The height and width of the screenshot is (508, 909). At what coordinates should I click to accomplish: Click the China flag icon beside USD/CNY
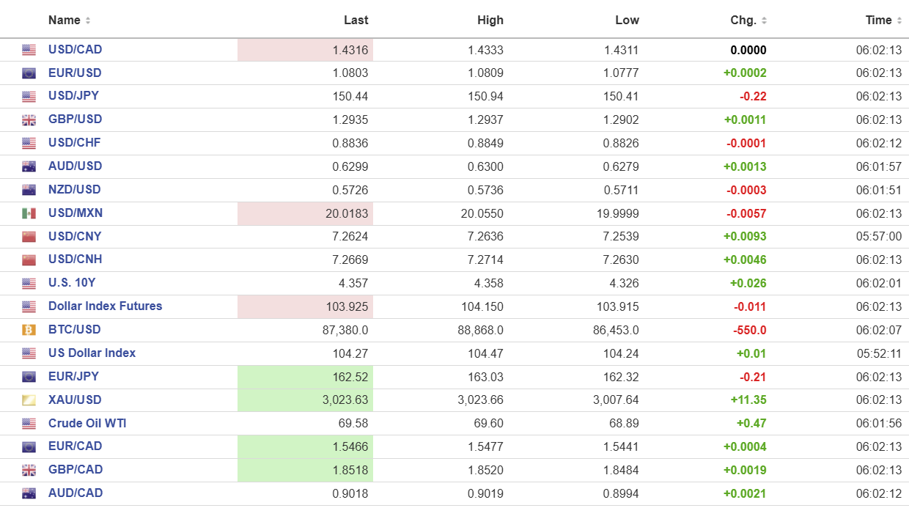[x=29, y=237]
